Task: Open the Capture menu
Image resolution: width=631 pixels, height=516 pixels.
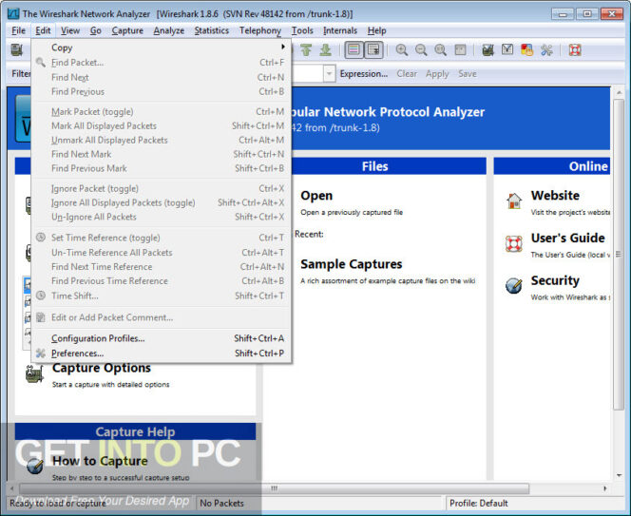Action: [x=127, y=30]
